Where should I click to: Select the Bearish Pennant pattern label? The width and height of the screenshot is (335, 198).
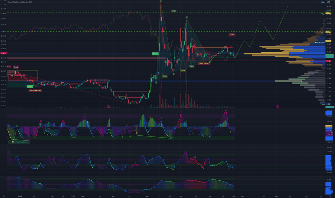pyautogui.click(x=35, y=90)
